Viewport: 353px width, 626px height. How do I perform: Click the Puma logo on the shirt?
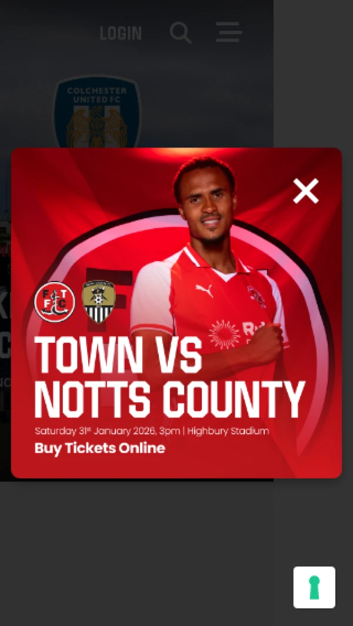204,290
